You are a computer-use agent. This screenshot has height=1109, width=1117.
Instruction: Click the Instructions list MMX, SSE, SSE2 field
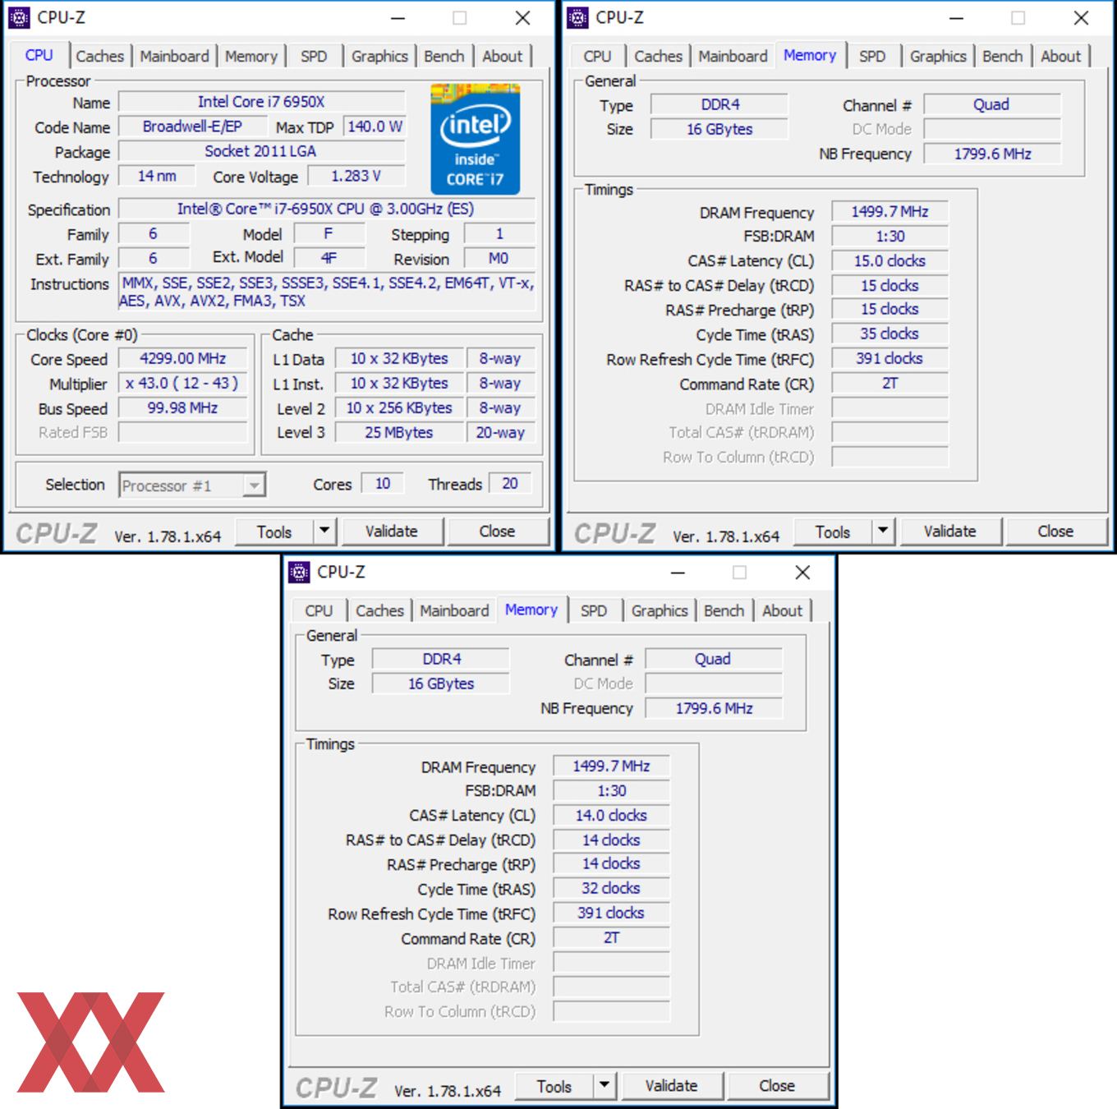click(327, 292)
